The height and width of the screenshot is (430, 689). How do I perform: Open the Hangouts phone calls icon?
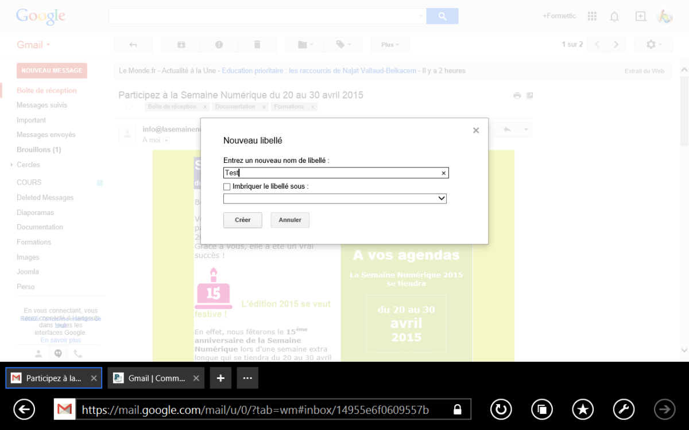pos(78,353)
